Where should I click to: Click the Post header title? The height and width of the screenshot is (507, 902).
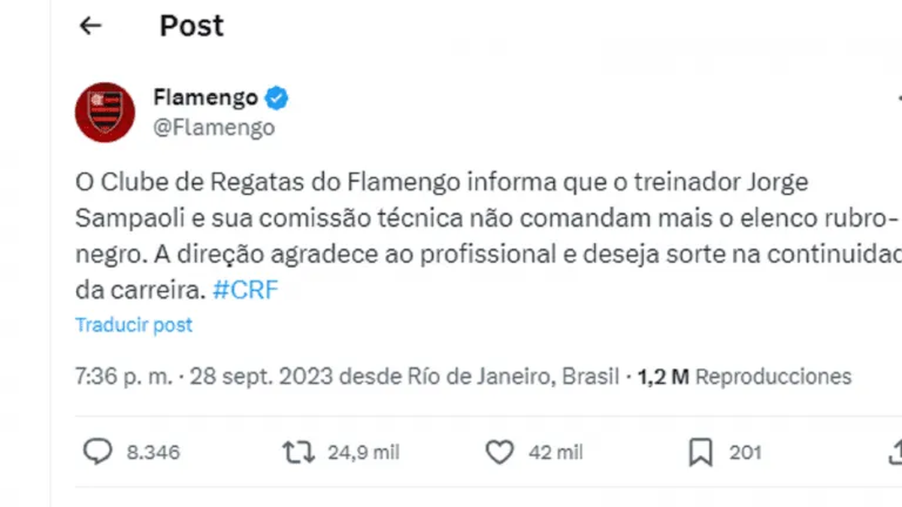click(x=192, y=26)
